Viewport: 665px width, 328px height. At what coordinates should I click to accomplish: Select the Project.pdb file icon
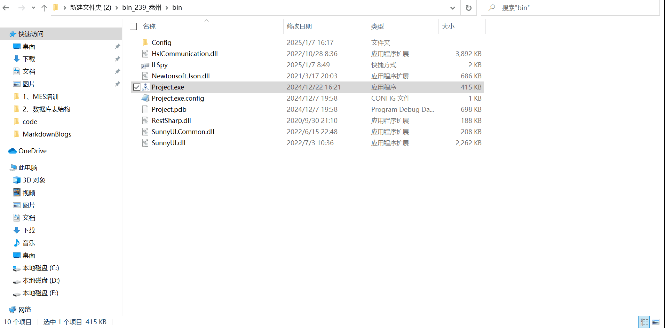[145, 109]
